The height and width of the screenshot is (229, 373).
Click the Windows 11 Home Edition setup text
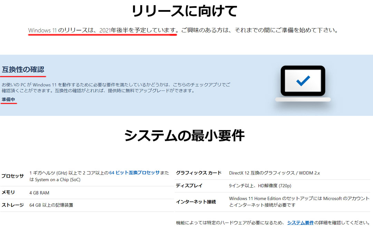(x=299, y=202)
